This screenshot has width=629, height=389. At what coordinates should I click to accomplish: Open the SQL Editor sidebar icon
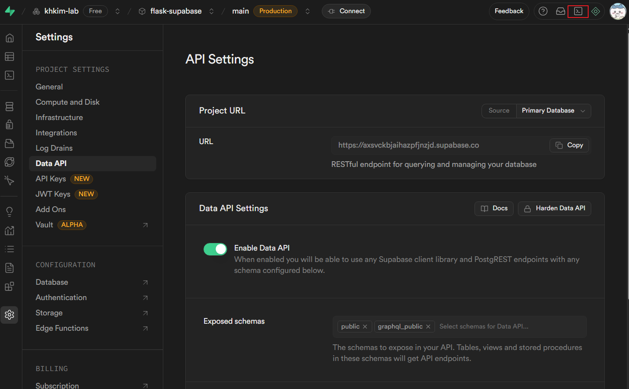click(9, 75)
